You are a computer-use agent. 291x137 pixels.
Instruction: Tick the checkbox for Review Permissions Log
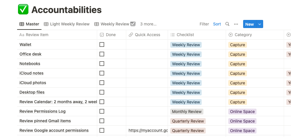(x=102, y=111)
